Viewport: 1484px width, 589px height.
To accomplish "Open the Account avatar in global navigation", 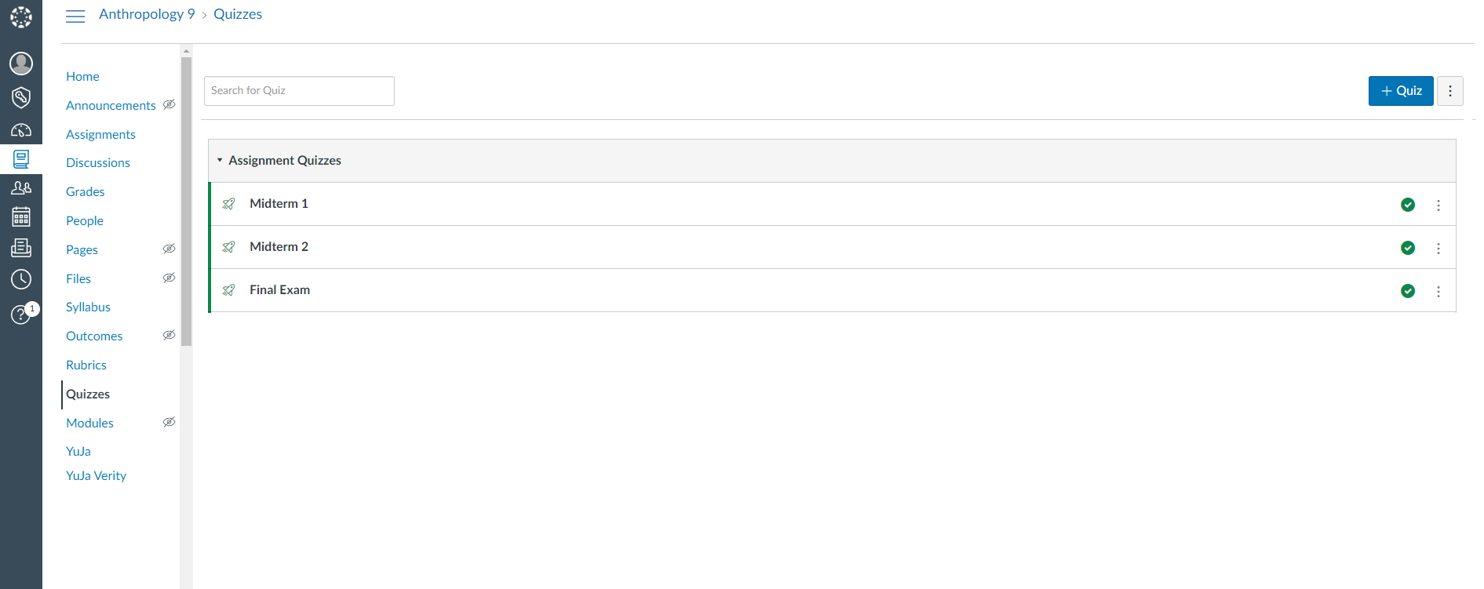I will point(21,63).
